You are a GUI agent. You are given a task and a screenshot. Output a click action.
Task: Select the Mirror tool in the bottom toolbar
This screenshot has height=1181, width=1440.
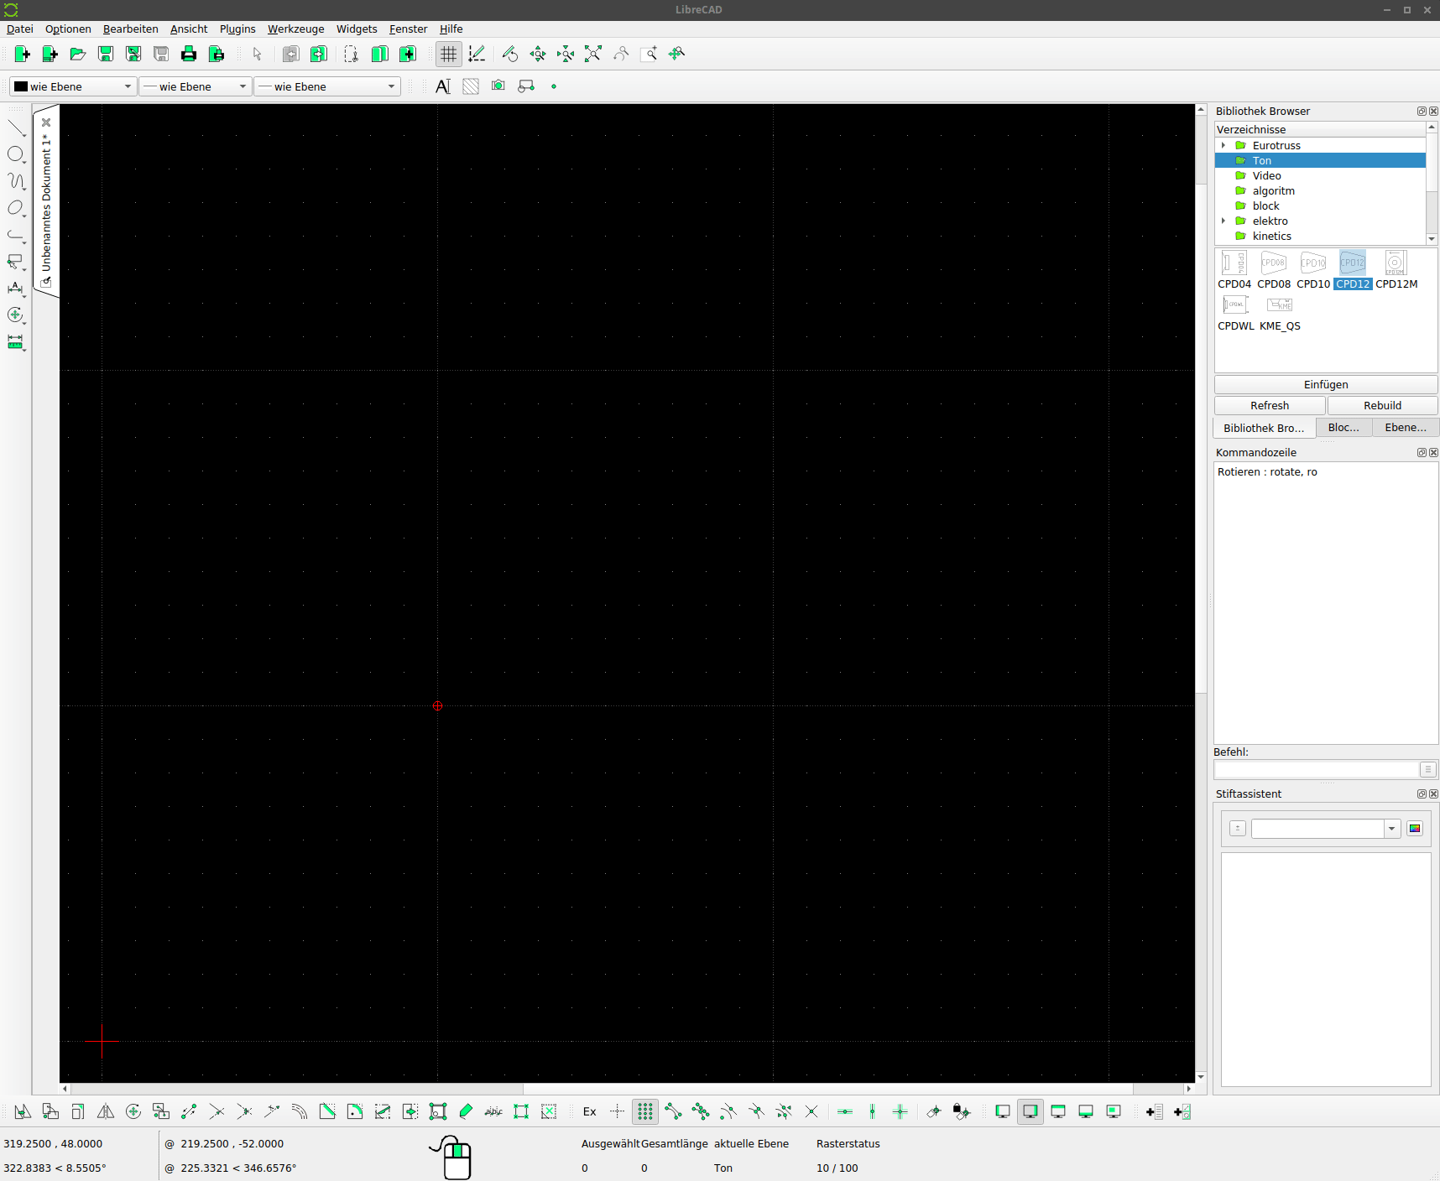click(105, 1111)
